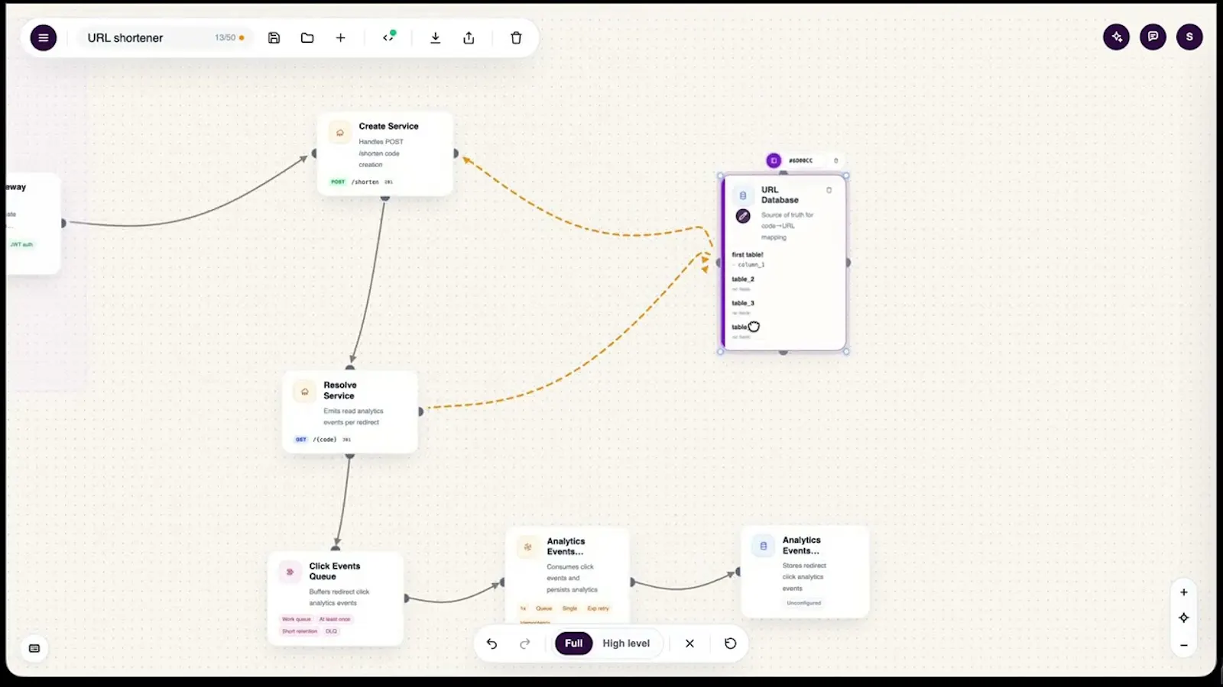The height and width of the screenshot is (687, 1223).
Task: Select the Create Service node title
Action: click(388, 126)
